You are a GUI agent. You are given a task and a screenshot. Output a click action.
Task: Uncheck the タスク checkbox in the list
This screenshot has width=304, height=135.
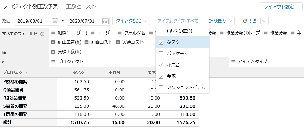tap(161, 43)
